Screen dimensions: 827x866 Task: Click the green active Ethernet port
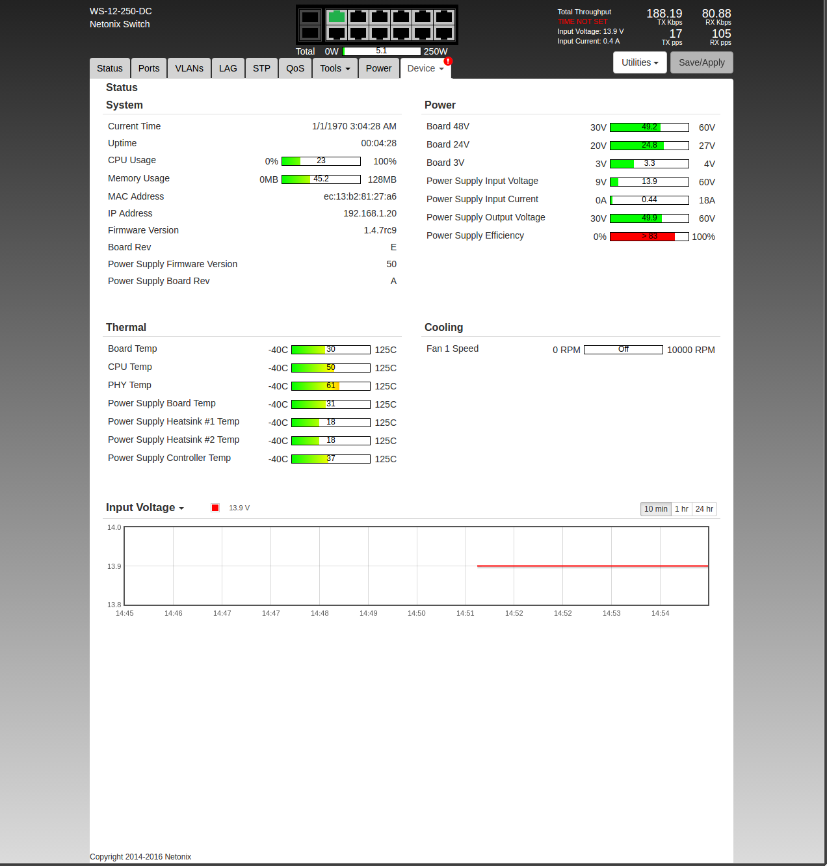tap(336, 17)
